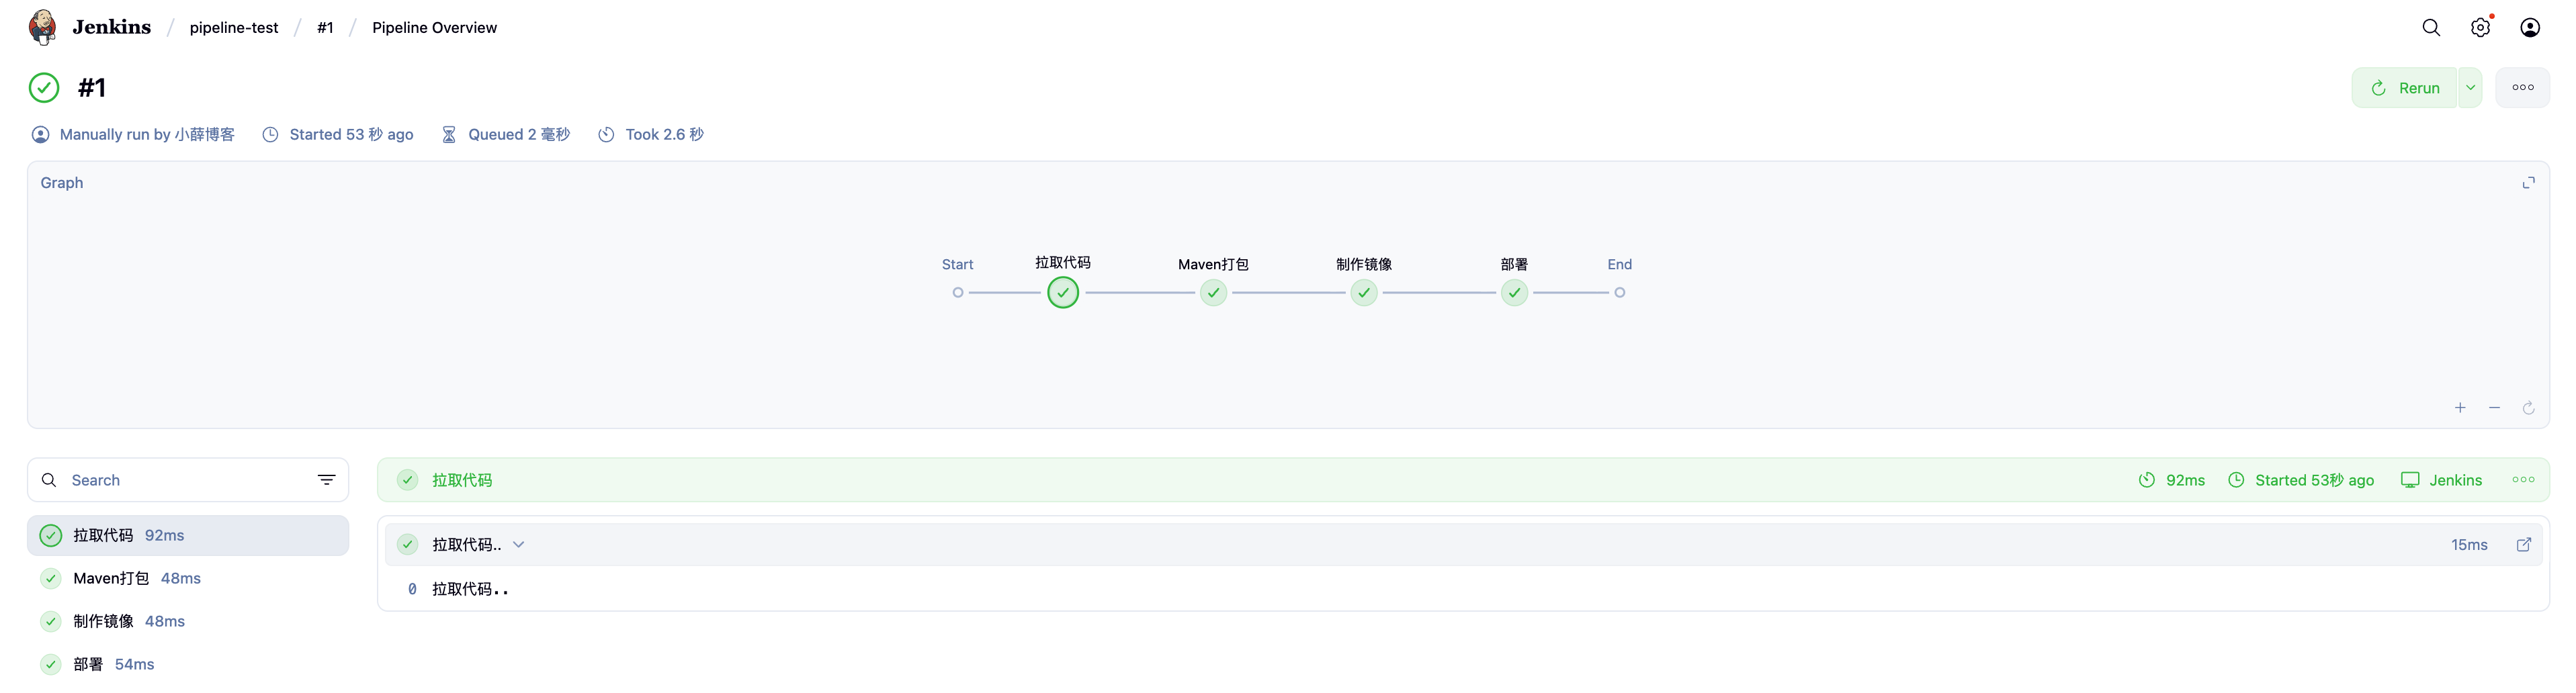The width and height of the screenshot is (2576, 693).
Task: Click the 92ms stage duration clock icon
Action: click(2146, 480)
